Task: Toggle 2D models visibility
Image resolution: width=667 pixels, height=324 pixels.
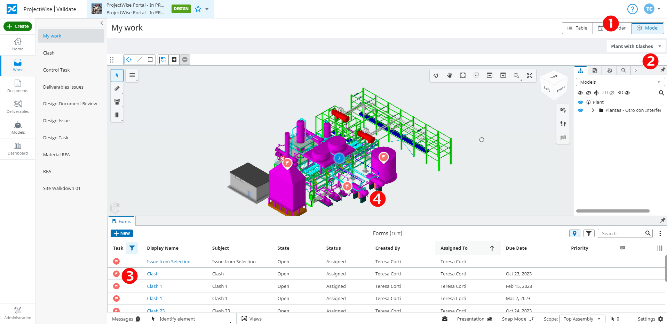Action: coord(608,93)
